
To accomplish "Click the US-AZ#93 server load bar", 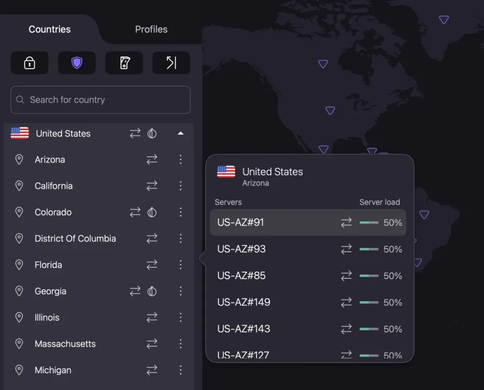I will [369, 249].
